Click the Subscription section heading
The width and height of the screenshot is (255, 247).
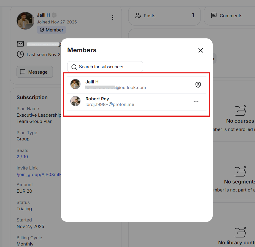(32, 97)
